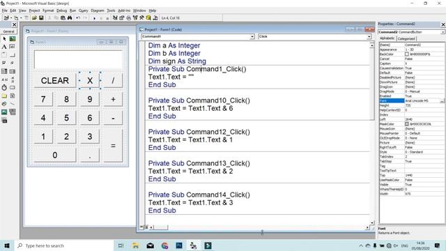
Task: Choose the Shape control in toolbox
Action: point(4,104)
